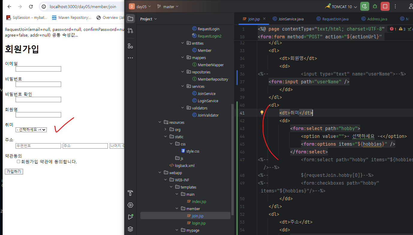413x235 pixels.
Task: Close the join.jsp editor tab
Action: tap(264, 19)
